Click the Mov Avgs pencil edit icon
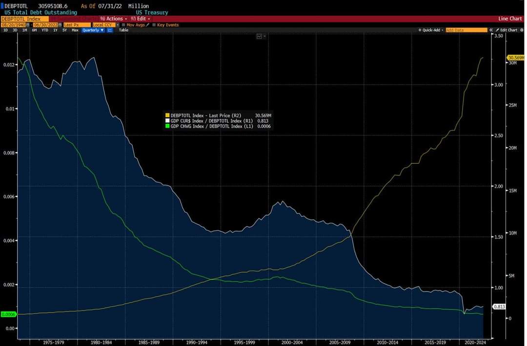Viewport: 527px width, 346px height. point(147,25)
